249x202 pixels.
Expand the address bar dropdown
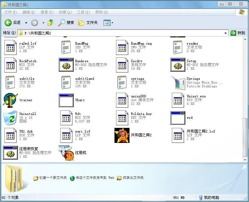click(x=225, y=33)
